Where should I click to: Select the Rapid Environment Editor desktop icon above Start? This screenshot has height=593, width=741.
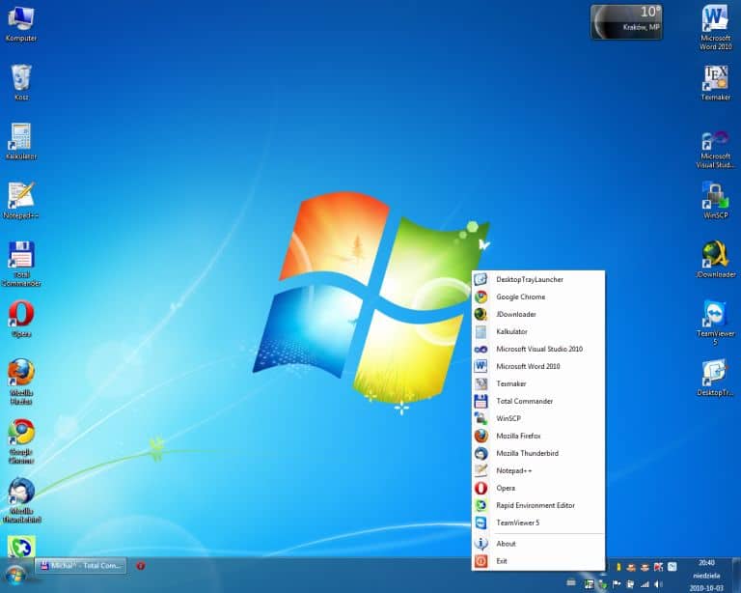coord(21,547)
